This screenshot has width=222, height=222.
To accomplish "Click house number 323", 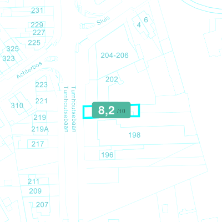I will 8,59.
